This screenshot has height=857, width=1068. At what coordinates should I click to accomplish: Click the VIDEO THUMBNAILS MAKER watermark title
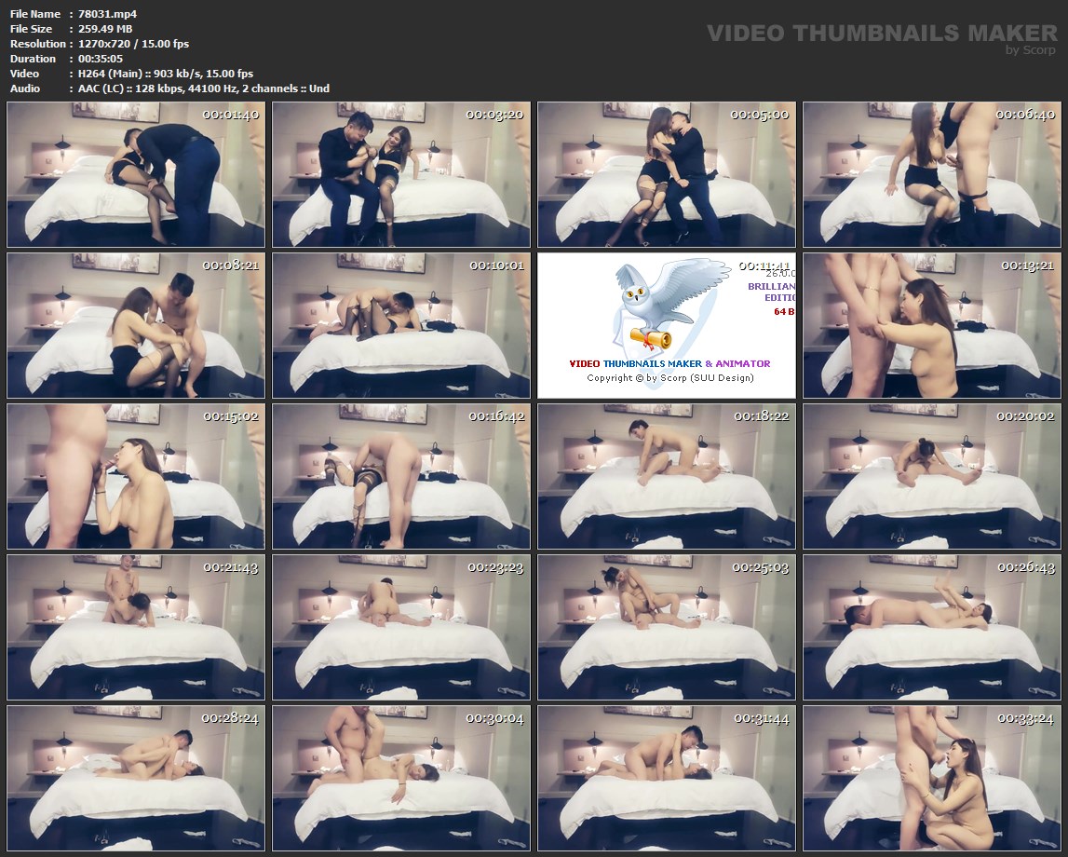pos(882,34)
